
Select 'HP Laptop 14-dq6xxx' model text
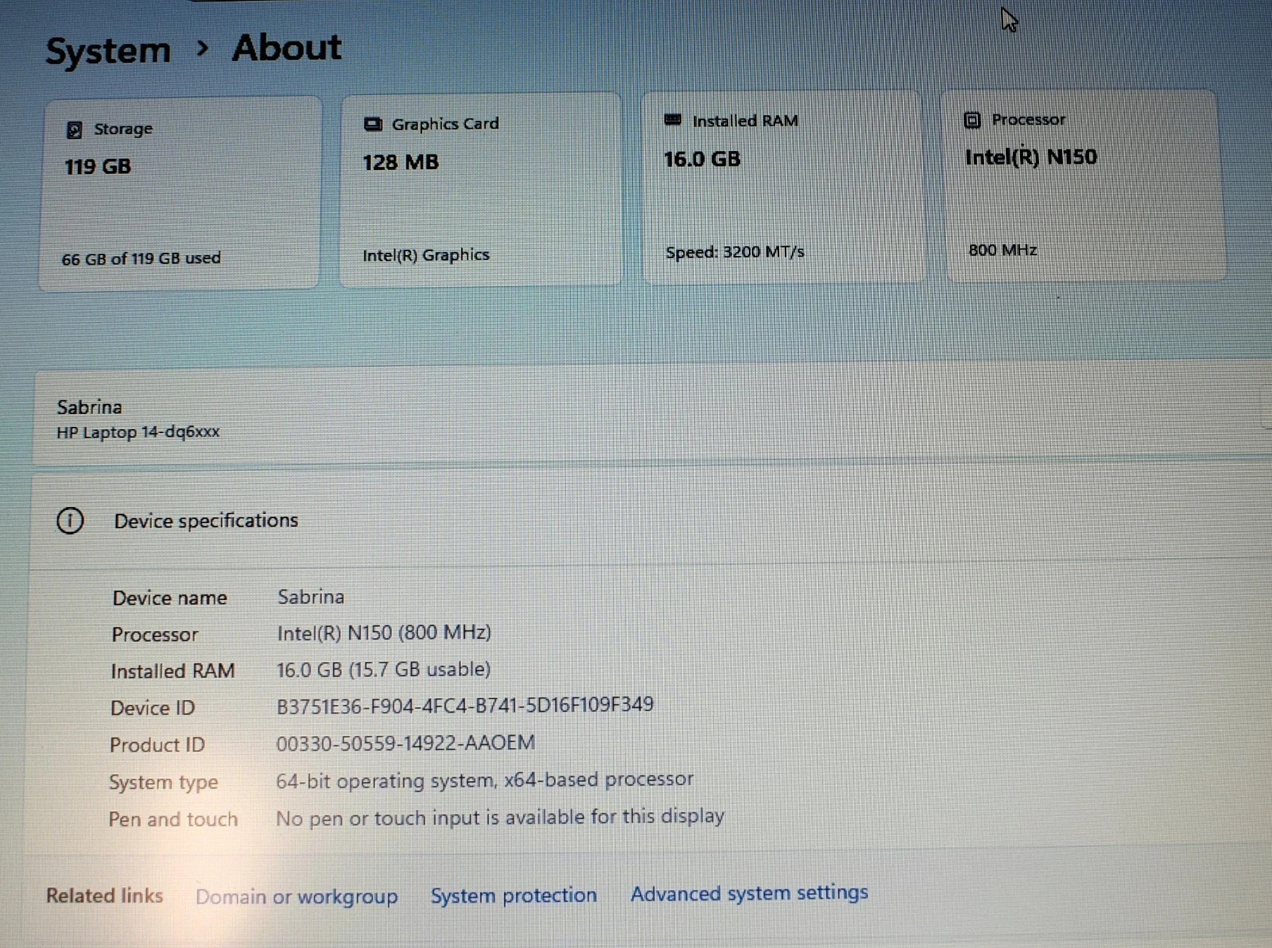click(138, 433)
